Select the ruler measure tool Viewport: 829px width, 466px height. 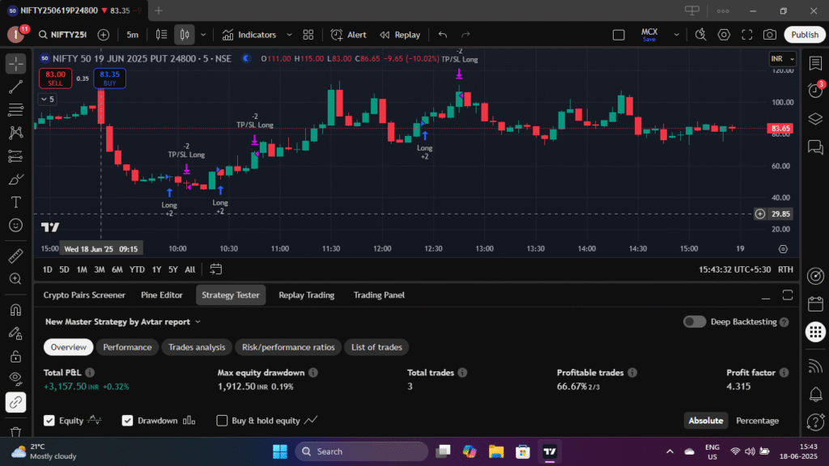pos(16,256)
